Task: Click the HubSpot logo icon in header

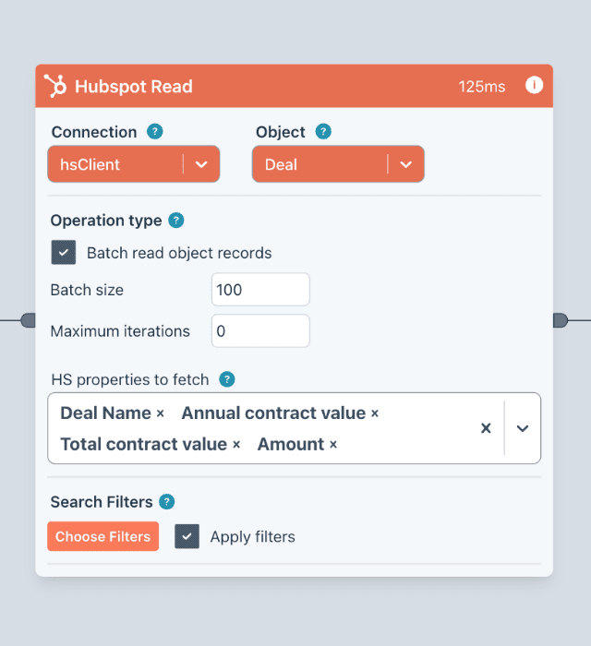Action: (55, 86)
